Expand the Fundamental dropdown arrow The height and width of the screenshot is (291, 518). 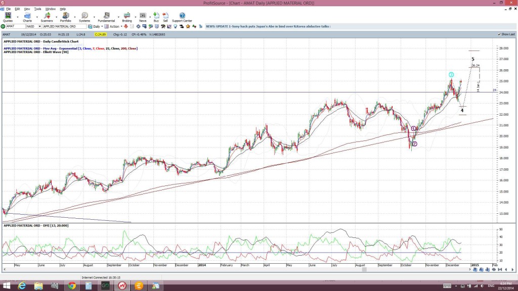pyautogui.click(x=118, y=17)
